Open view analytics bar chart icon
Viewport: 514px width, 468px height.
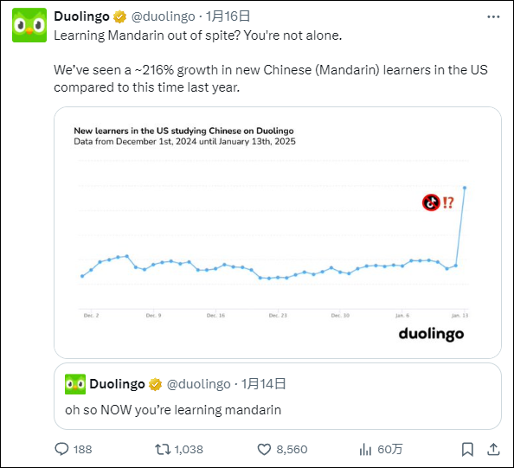[x=365, y=449]
